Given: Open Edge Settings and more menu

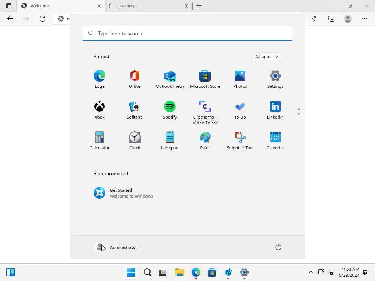Looking at the screenshot, I should (364, 19).
